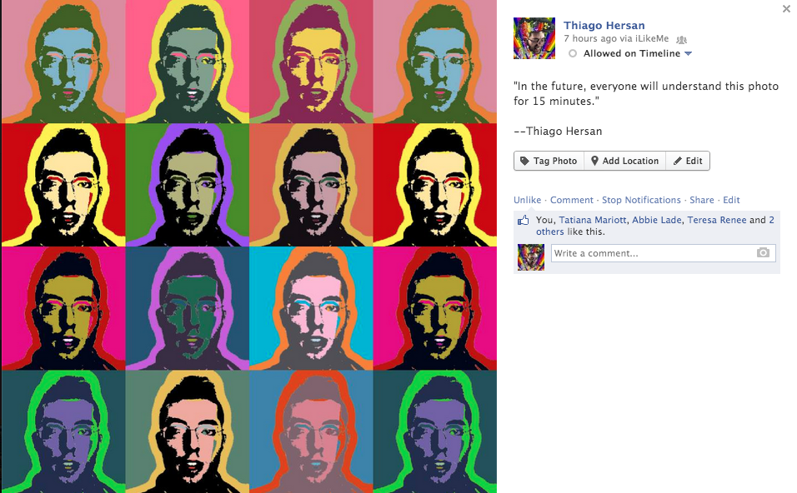
Task: Click the friends audience icon near timestamp
Action: click(682, 39)
